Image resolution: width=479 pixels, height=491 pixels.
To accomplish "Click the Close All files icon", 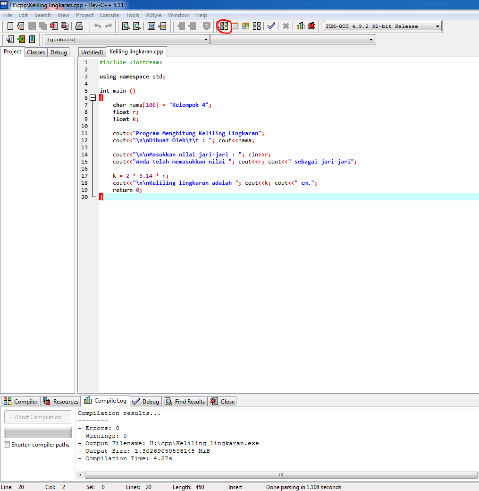I will (65, 26).
